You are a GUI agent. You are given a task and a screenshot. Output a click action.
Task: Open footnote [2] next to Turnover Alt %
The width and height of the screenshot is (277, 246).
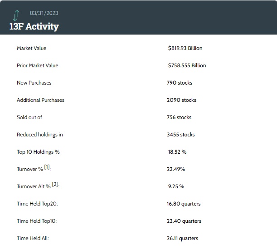coord(55,185)
